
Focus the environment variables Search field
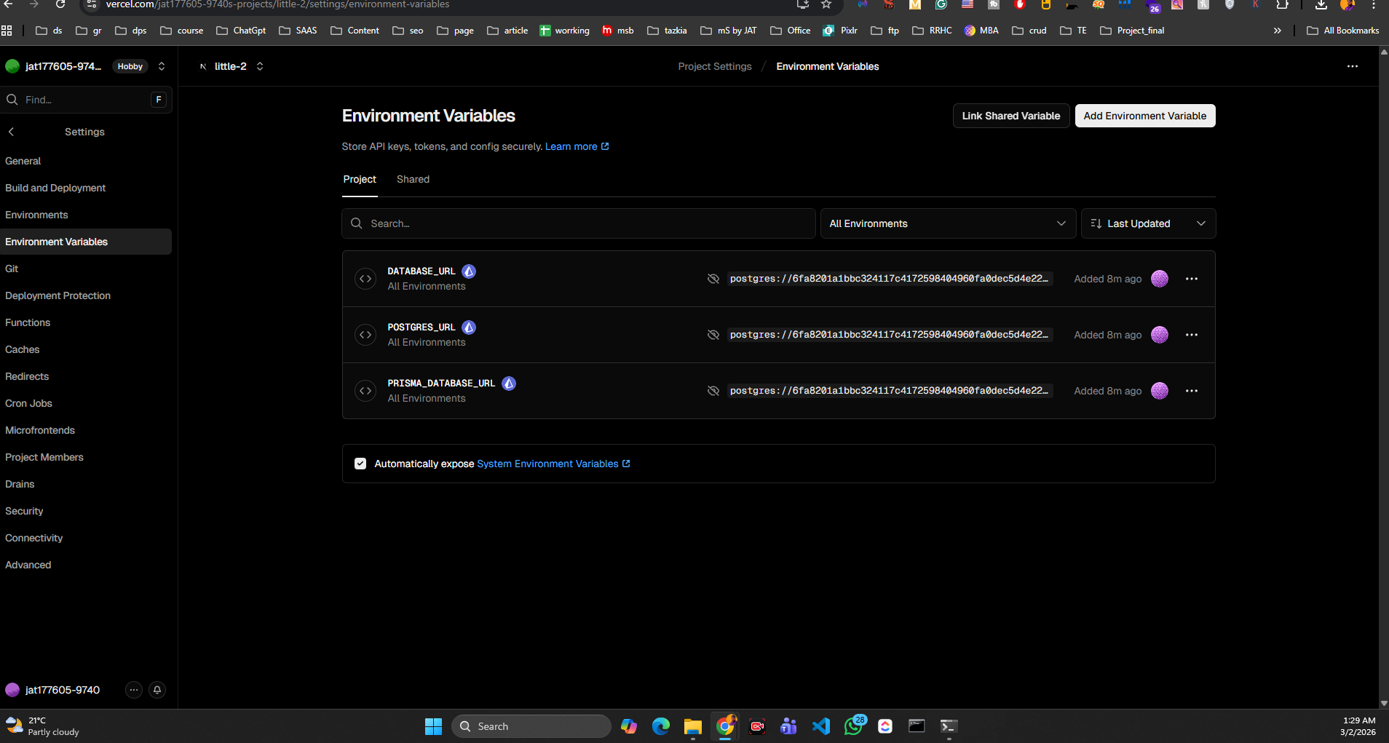click(578, 223)
